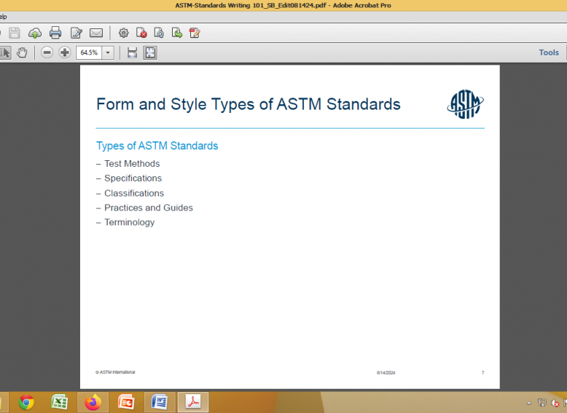Click the Redact pencil icon

[195, 33]
